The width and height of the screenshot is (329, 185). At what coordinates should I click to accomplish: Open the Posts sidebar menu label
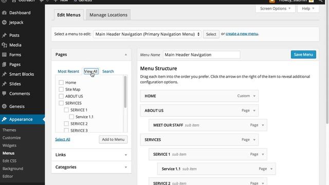(14, 35)
